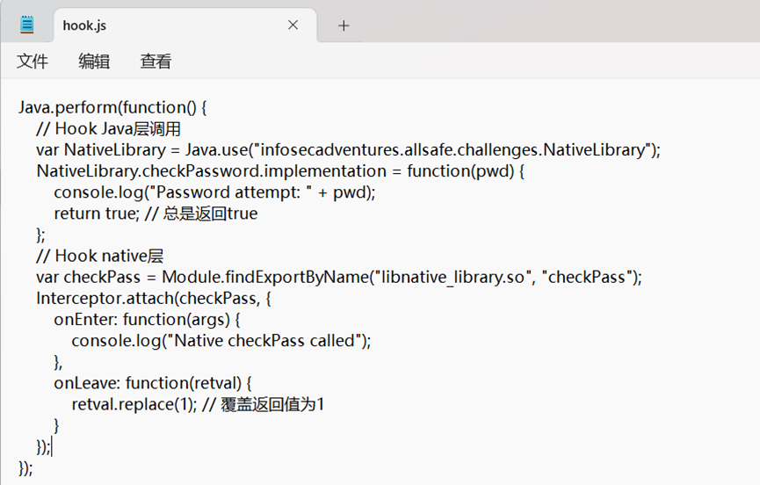Click the "Native checkPass called" string

[265, 341]
